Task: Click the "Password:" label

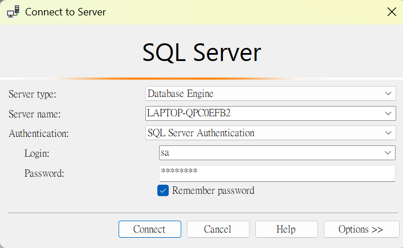Action: [44, 173]
